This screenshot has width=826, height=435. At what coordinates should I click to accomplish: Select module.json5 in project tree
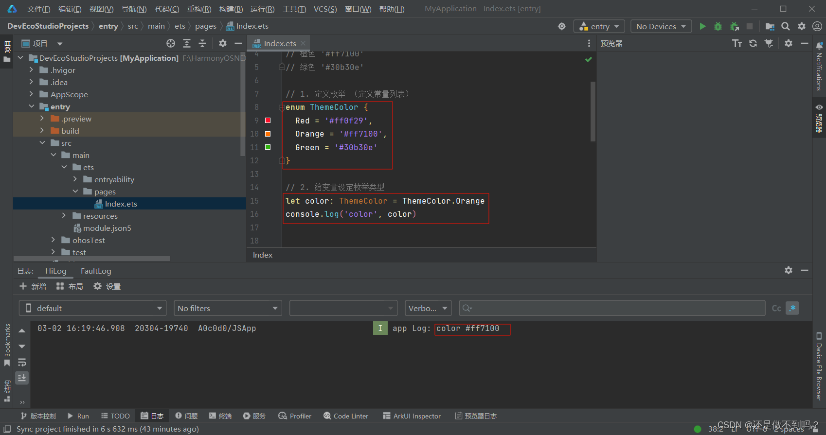pos(107,228)
